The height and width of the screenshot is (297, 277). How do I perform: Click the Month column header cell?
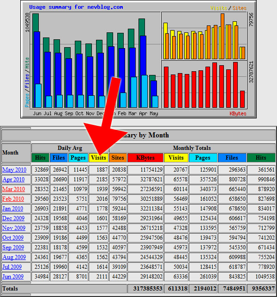tap(11, 153)
